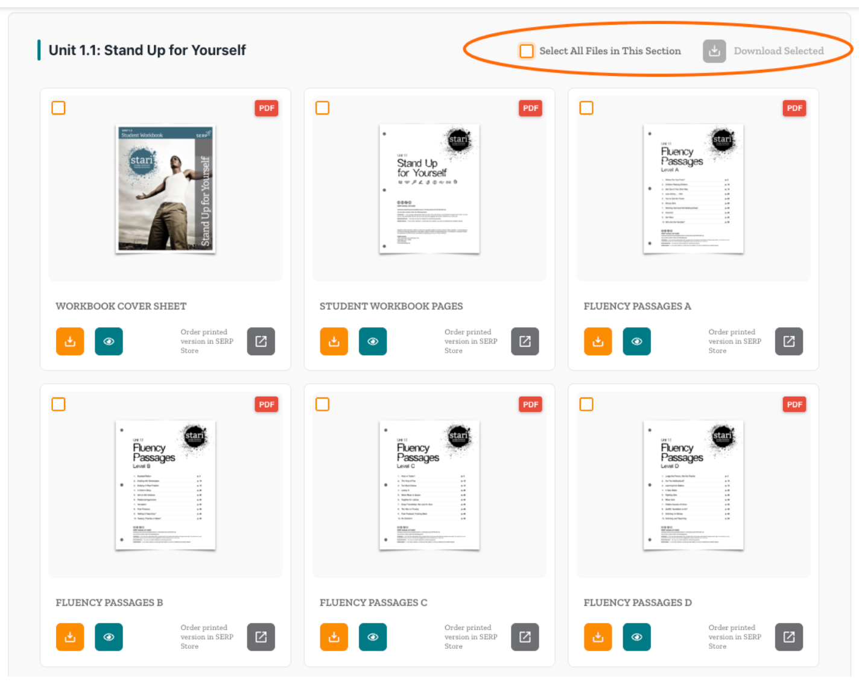Viewport: 865px width, 685px height.
Task: Click the WORKBOOK COVER SHEET title
Action: coord(121,306)
